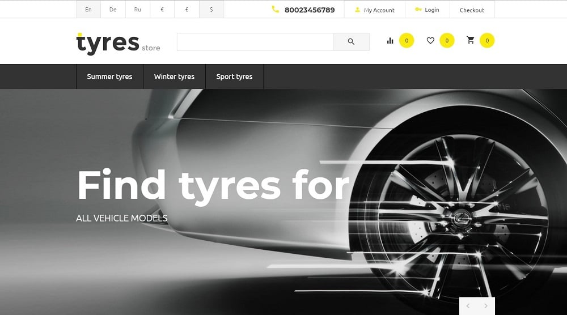
Task: Open Summer tyres menu
Action: [x=109, y=76]
